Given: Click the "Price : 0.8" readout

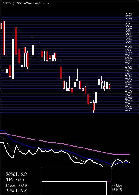Looking at the screenshot, I should (16, 185).
